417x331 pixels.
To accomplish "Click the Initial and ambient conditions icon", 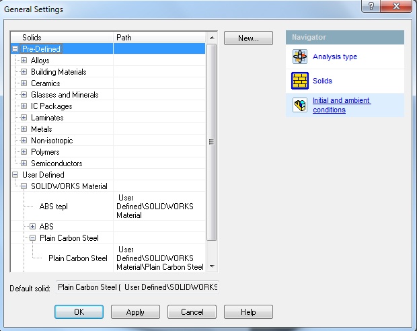I will point(300,105).
